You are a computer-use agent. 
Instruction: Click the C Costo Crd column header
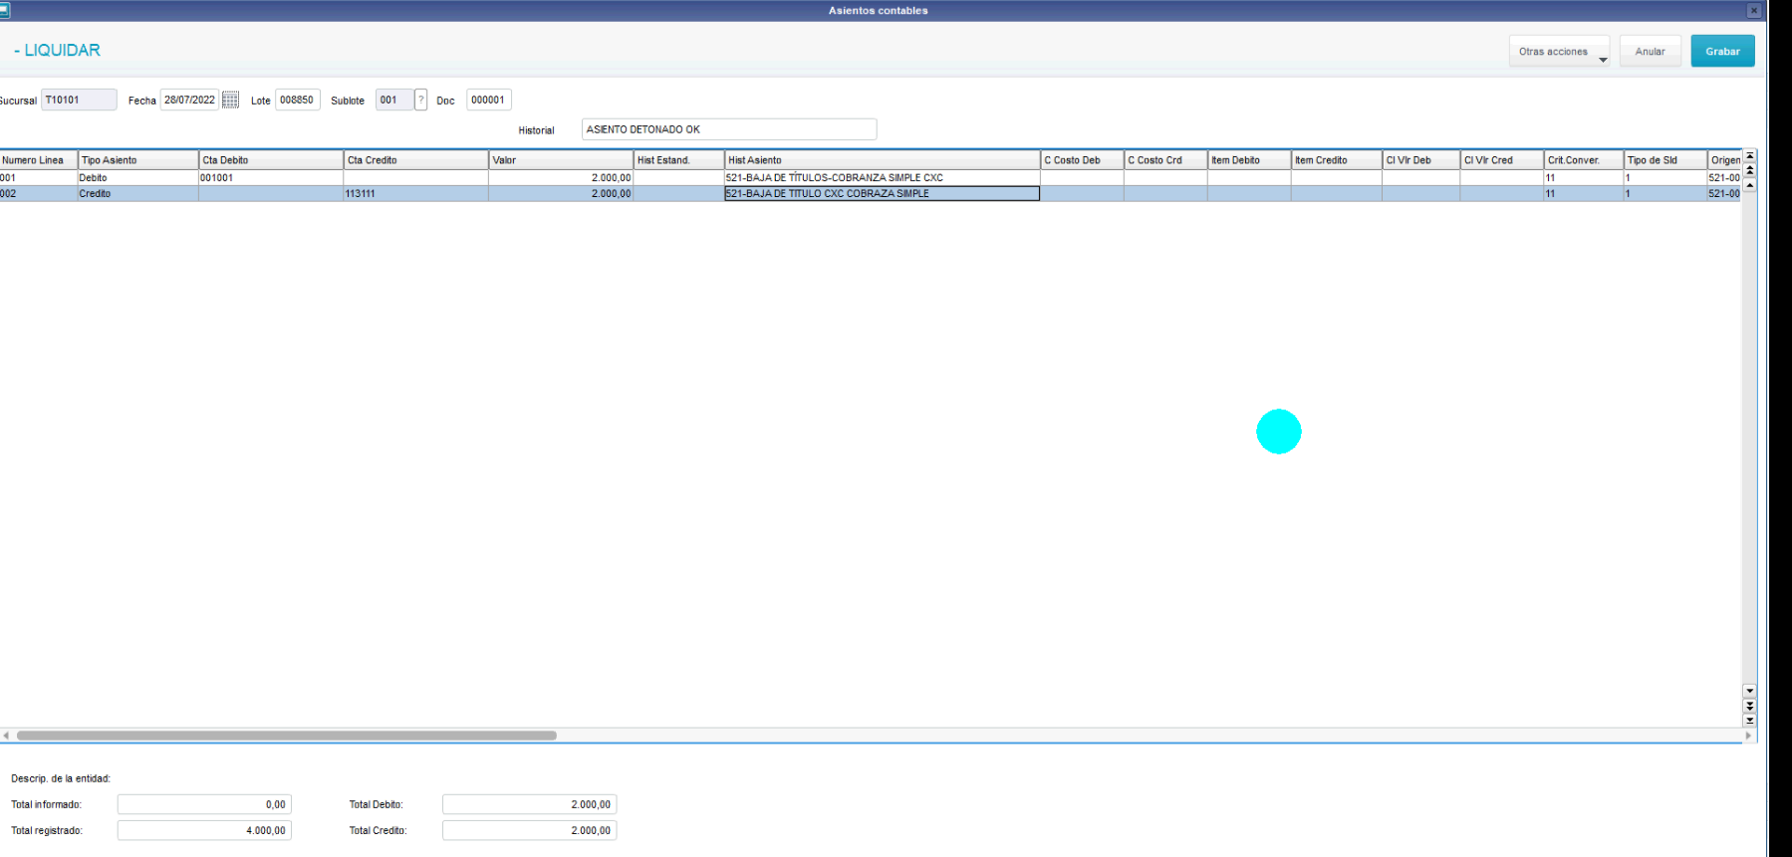pyautogui.click(x=1165, y=160)
